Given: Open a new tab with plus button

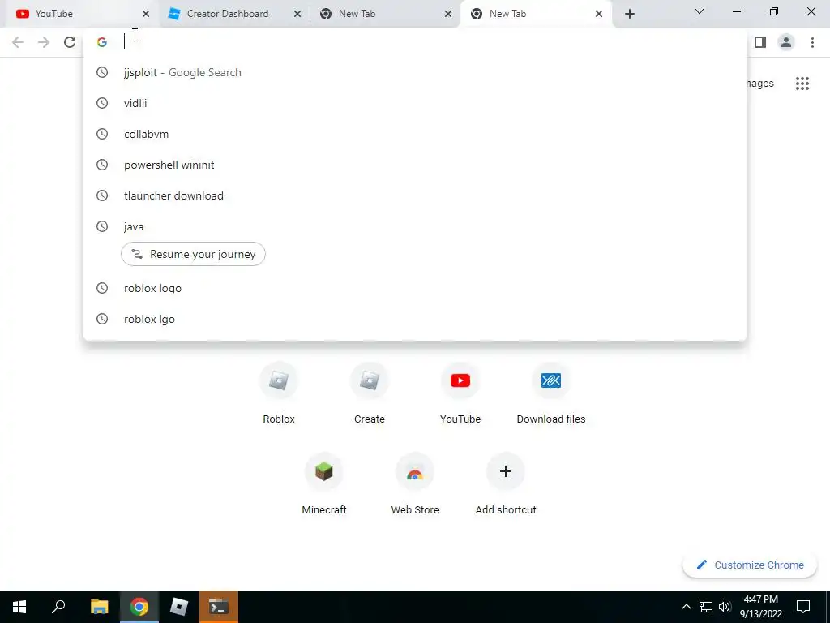Looking at the screenshot, I should click(x=629, y=14).
